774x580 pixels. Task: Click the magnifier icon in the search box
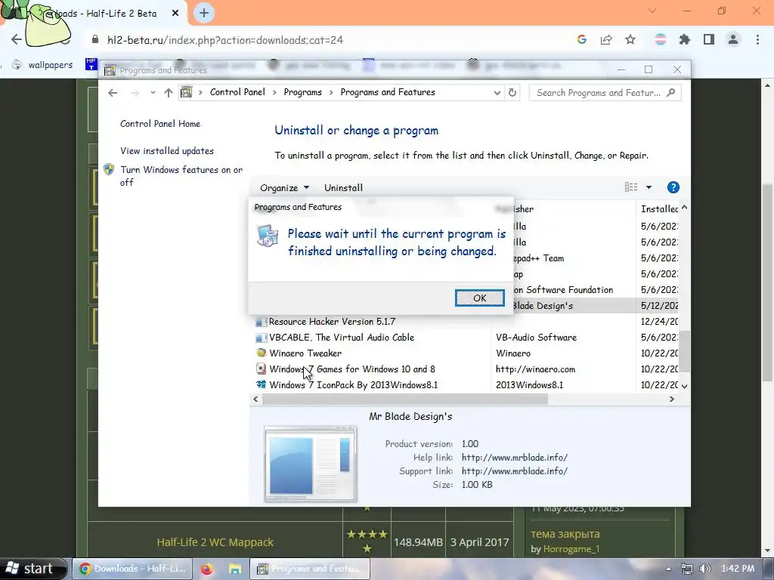(x=670, y=92)
